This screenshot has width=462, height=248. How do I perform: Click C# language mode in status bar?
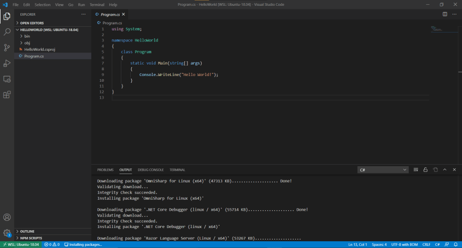pos(437,244)
